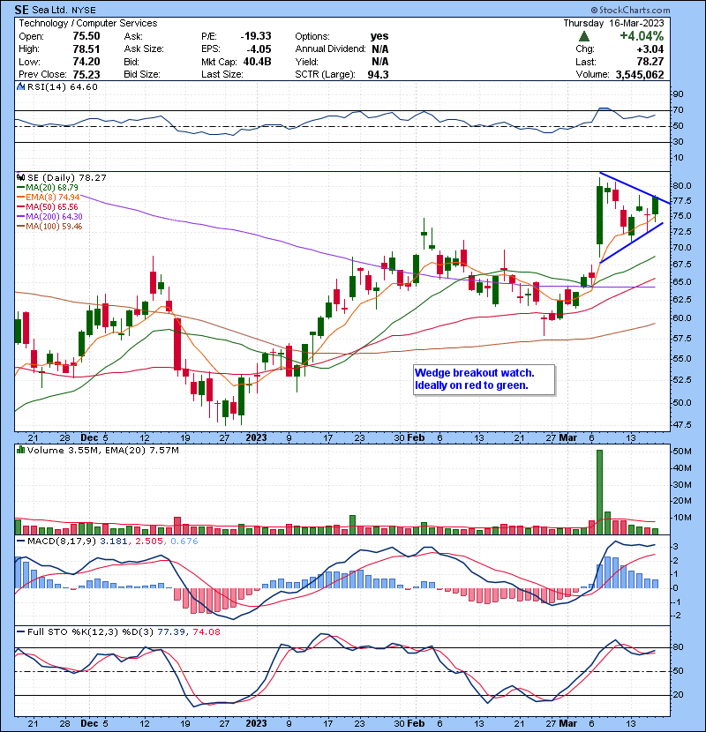Click the candlestick icon beside SE (Daily)
706x732 pixels.
point(20,178)
